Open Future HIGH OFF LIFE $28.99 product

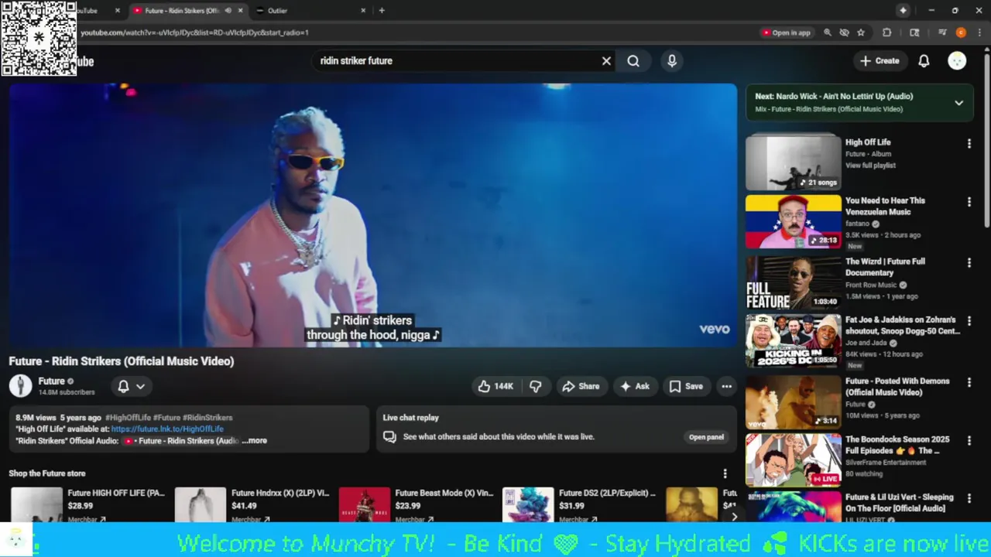pos(87,504)
